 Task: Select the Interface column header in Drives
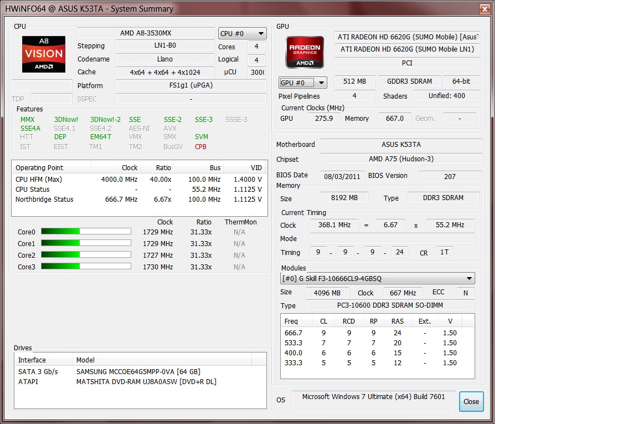coord(44,360)
